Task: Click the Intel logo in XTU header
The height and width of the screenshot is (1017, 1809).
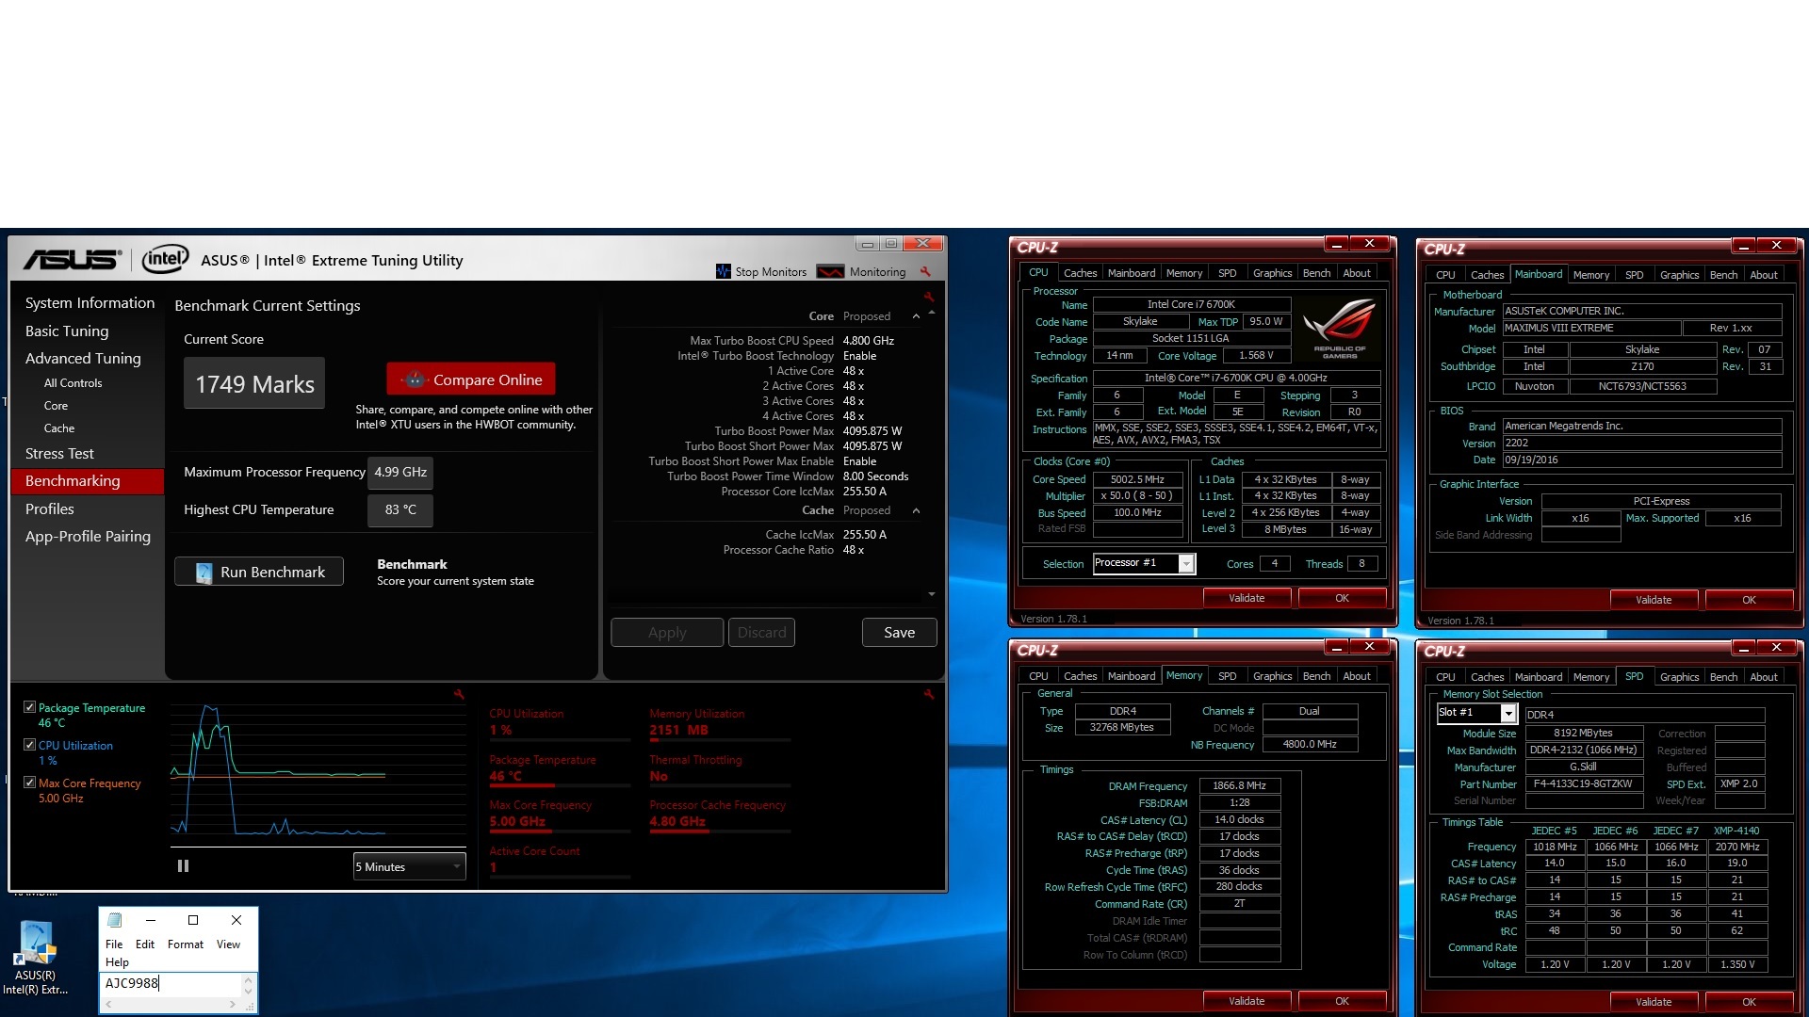Action: [164, 259]
